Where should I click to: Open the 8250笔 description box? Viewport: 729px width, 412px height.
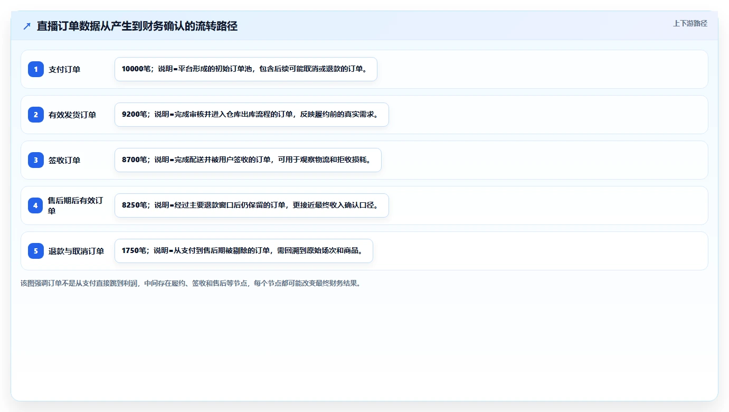tap(252, 205)
